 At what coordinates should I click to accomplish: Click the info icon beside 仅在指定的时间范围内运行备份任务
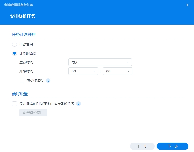78,104
